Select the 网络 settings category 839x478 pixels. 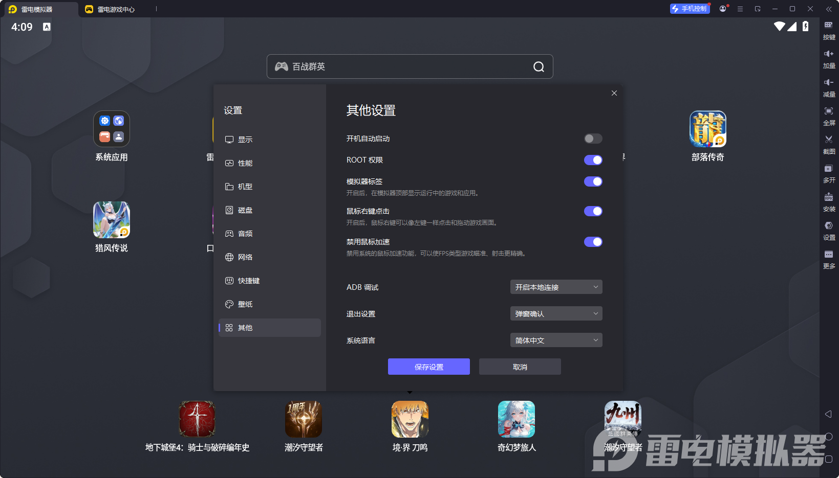click(245, 257)
